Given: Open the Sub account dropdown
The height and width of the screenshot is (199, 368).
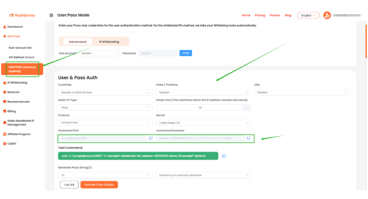Looking at the screenshot, I should click(x=99, y=53).
